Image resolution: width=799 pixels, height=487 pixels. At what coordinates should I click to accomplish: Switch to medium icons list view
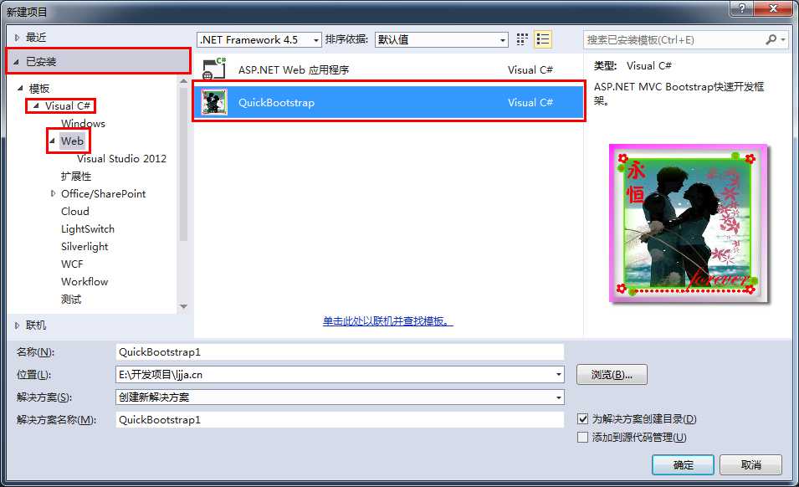[543, 39]
